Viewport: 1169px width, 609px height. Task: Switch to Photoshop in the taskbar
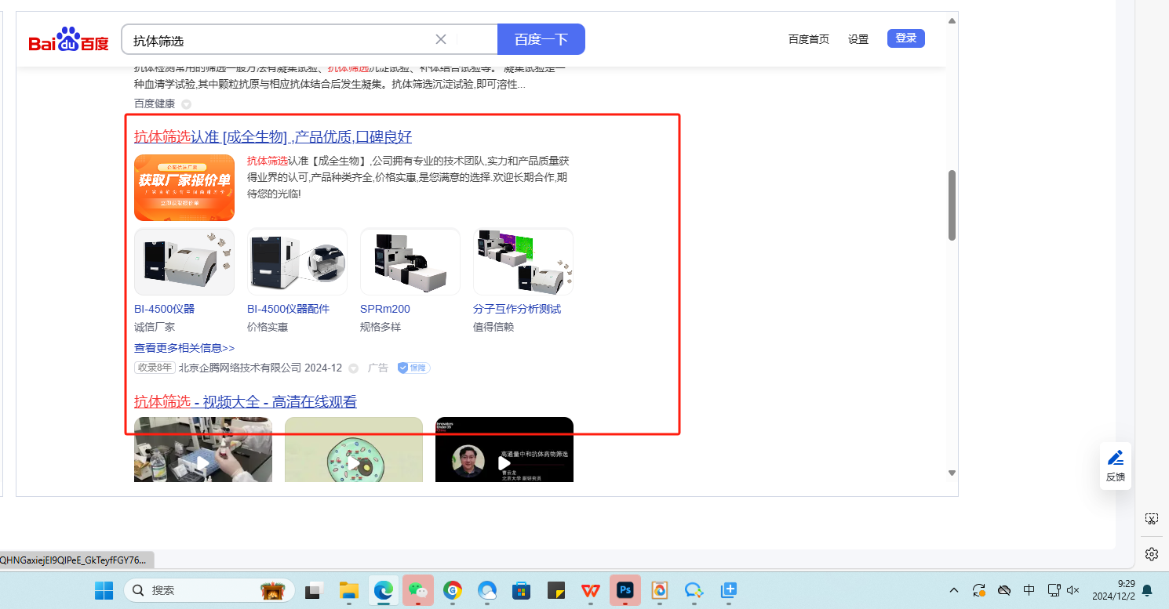[625, 590]
